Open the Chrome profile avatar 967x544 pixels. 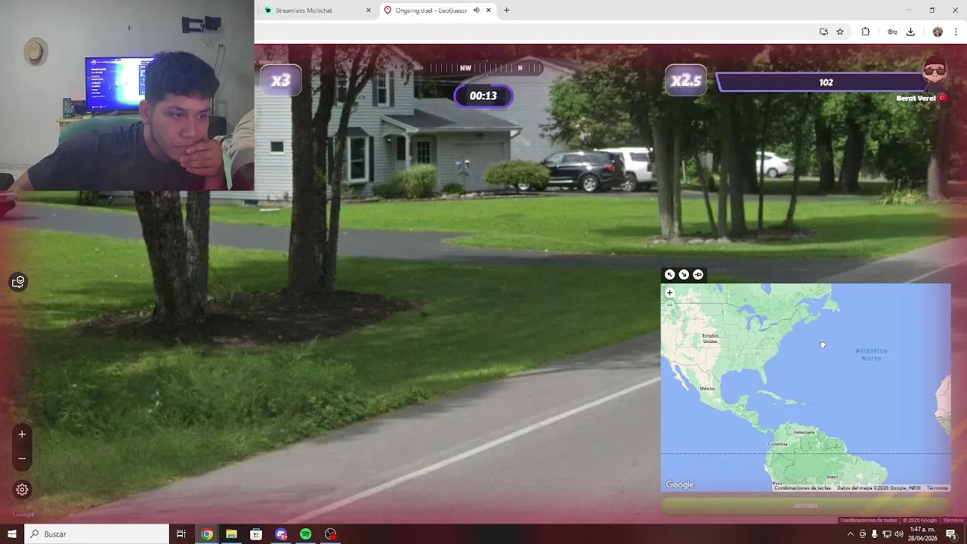click(x=938, y=32)
